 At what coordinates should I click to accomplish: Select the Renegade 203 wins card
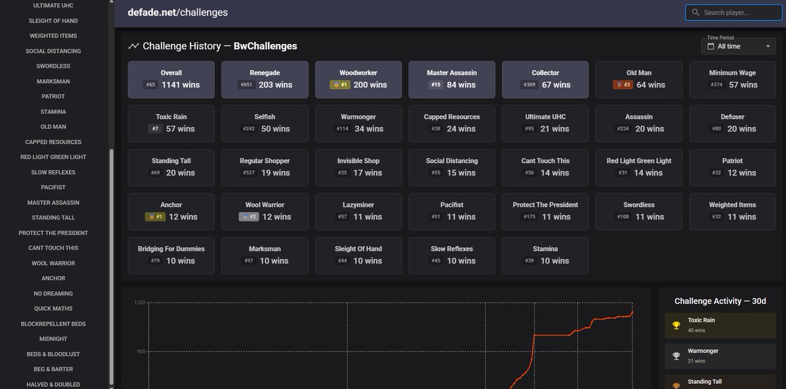click(x=265, y=79)
